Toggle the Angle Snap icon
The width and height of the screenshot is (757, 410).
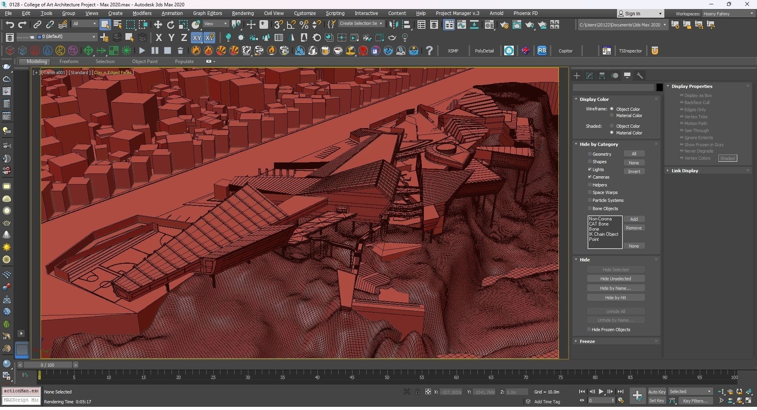pos(291,25)
